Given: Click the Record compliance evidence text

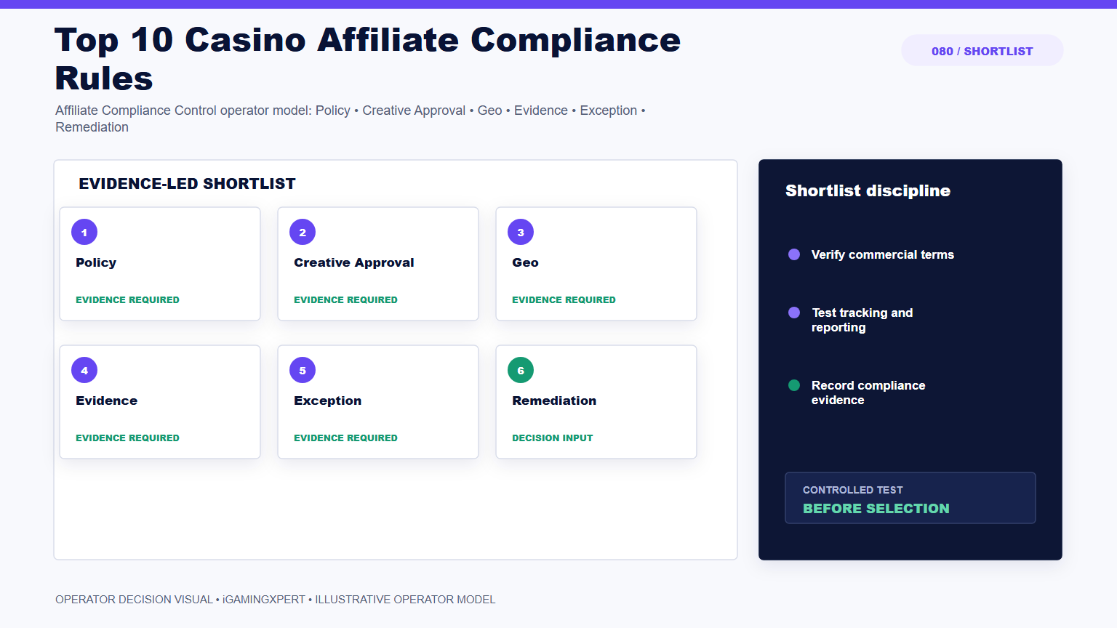Looking at the screenshot, I should point(868,392).
